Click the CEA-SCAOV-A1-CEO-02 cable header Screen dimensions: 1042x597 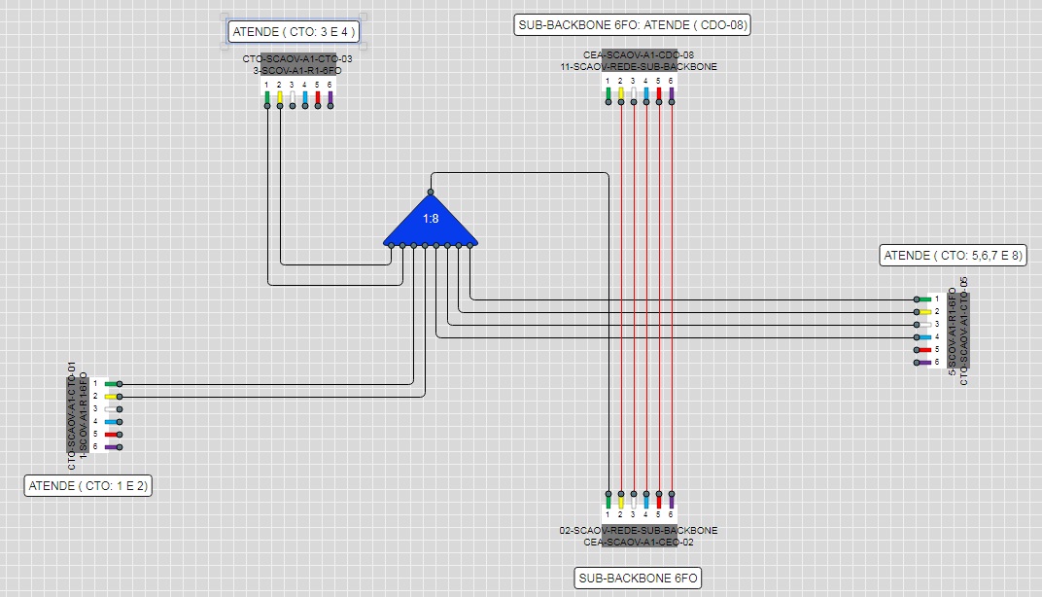tap(639, 537)
